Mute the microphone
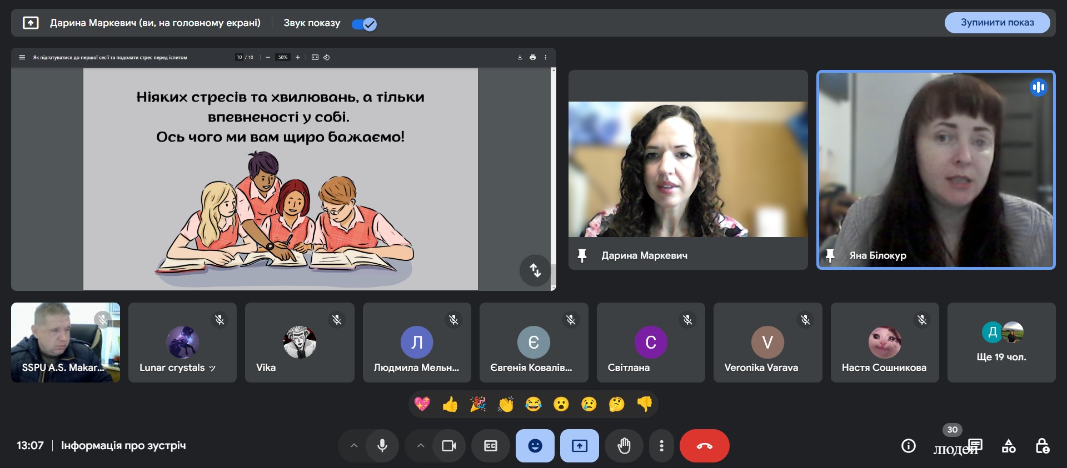 382,446
